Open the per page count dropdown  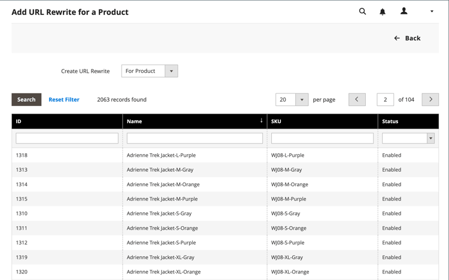click(292, 100)
